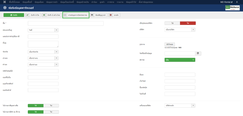Focus the Line ID (ไลน์ไอดี) field

point(180,94)
